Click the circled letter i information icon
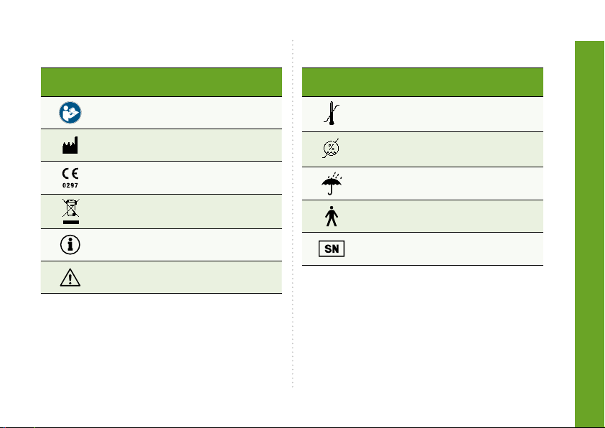Viewport: 605px width, 428px height. point(70,245)
